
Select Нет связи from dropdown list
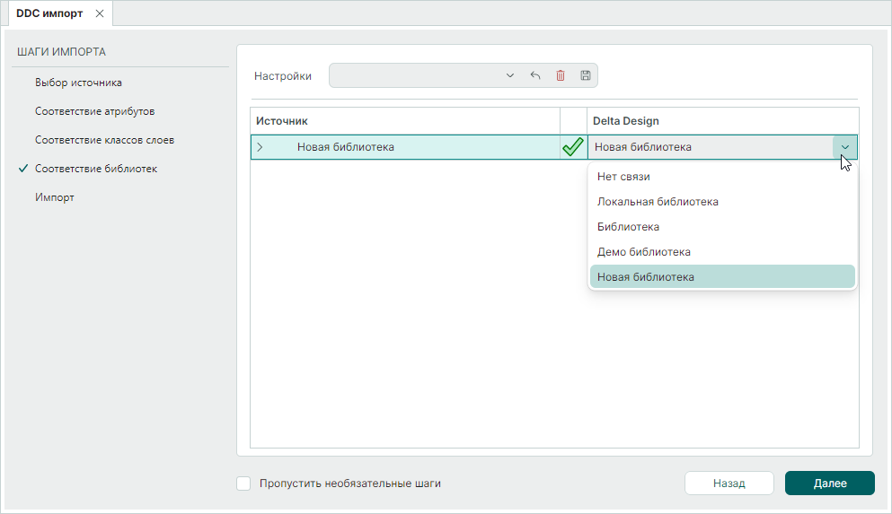pos(623,177)
